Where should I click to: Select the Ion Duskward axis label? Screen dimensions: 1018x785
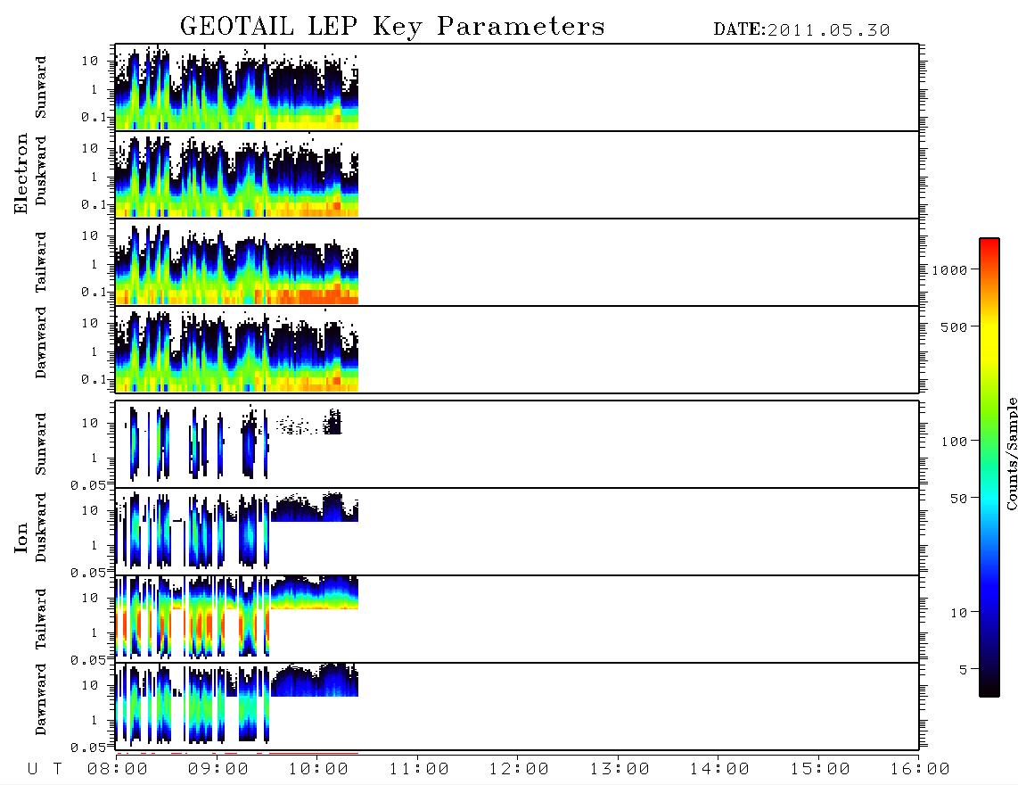(41, 528)
